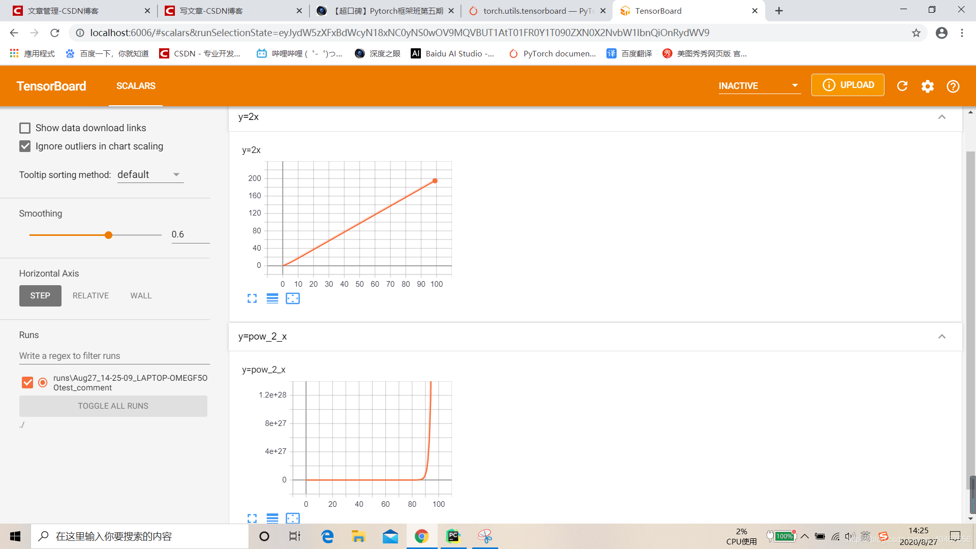Viewport: 976px width, 549px height.
Task: Click the data table icon below y=pow_2_x chart
Action: pyautogui.click(x=271, y=519)
